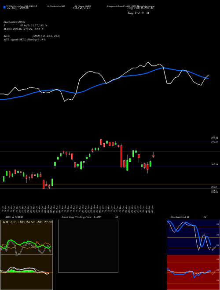The image size is (220, 290).
Task: Click the 258.2 price level label
Action: [x=214, y=187]
